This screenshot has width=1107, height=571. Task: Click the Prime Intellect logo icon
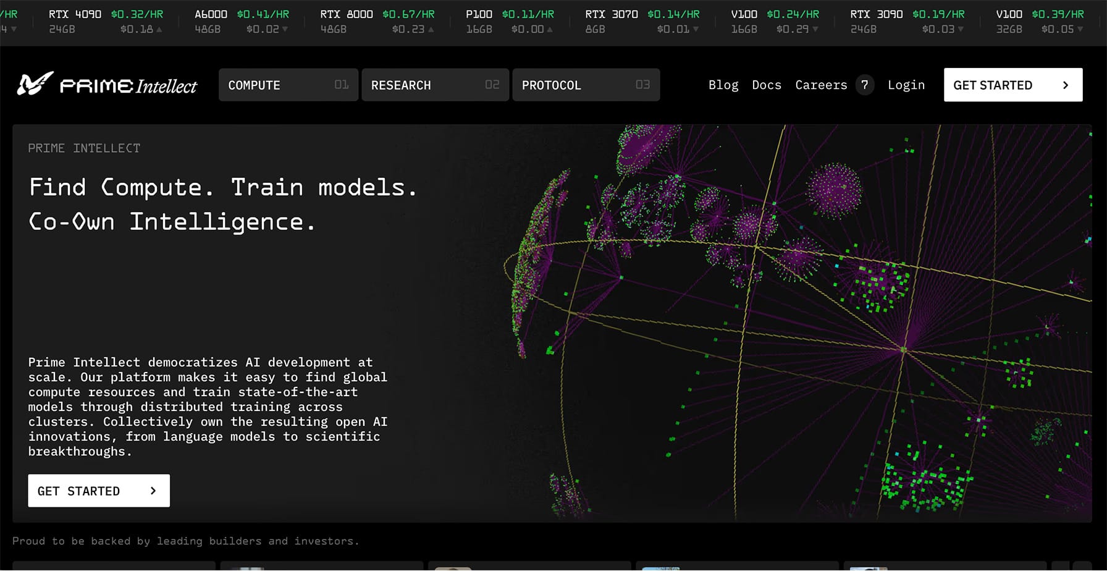coord(35,84)
